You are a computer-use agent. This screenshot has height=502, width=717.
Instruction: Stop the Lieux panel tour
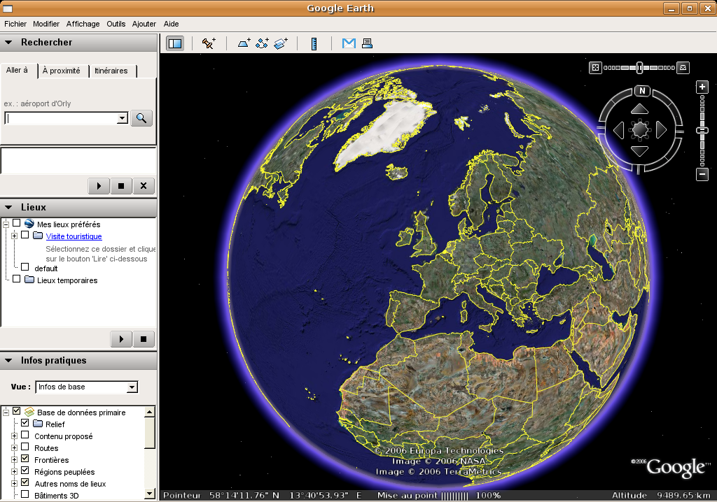144,339
